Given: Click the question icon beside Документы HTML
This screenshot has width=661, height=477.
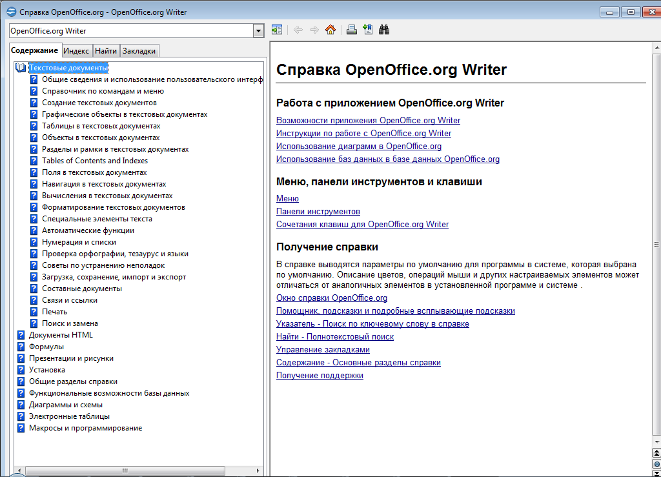Looking at the screenshot, I should pos(21,335).
